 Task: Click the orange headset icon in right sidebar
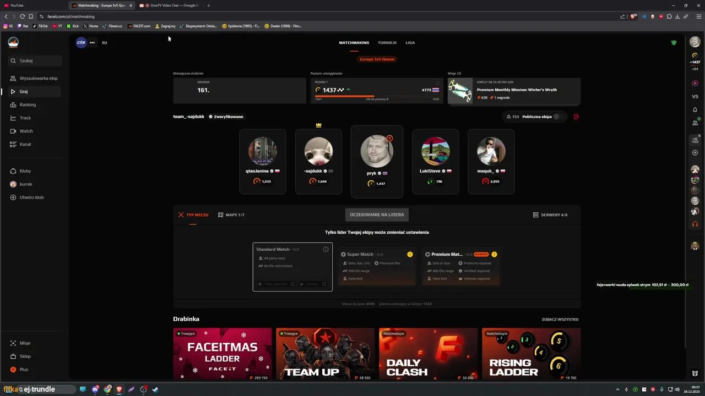click(x=695, y=224)
